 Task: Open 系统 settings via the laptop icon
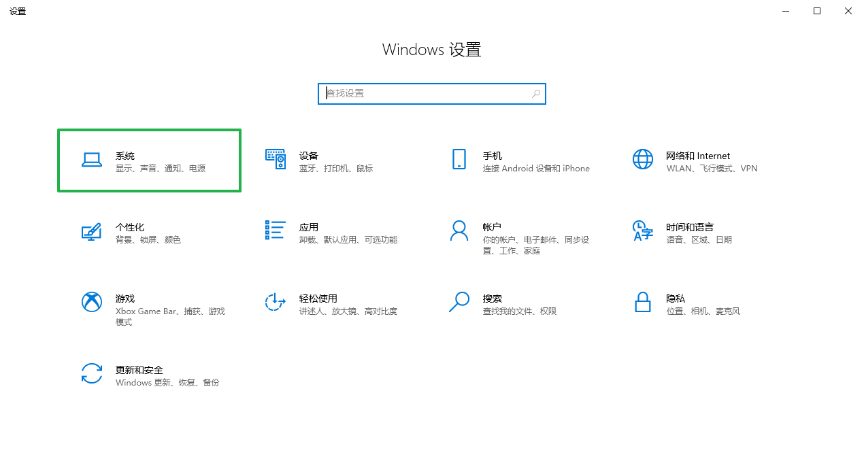tap(92, 160)
